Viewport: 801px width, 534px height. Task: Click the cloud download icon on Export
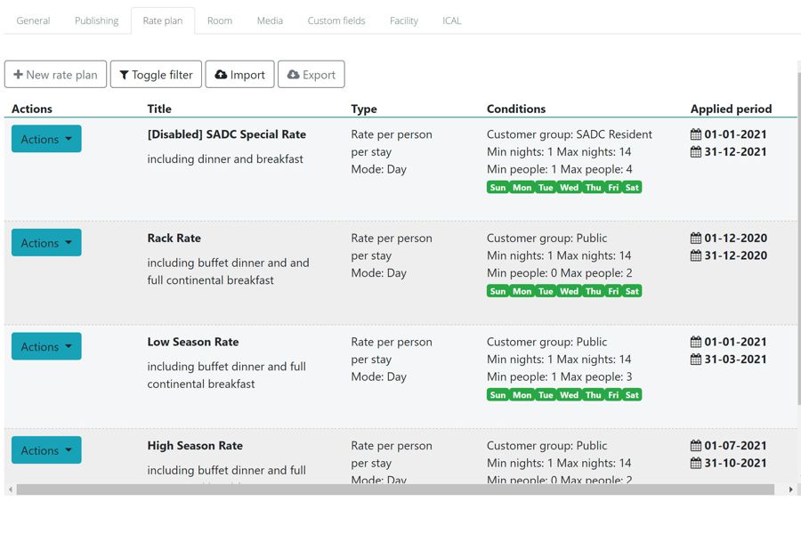coord(293,75)
